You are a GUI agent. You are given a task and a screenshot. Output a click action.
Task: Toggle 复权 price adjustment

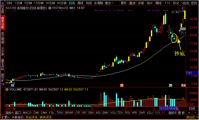pyautogui.click(x=124, y=3)
